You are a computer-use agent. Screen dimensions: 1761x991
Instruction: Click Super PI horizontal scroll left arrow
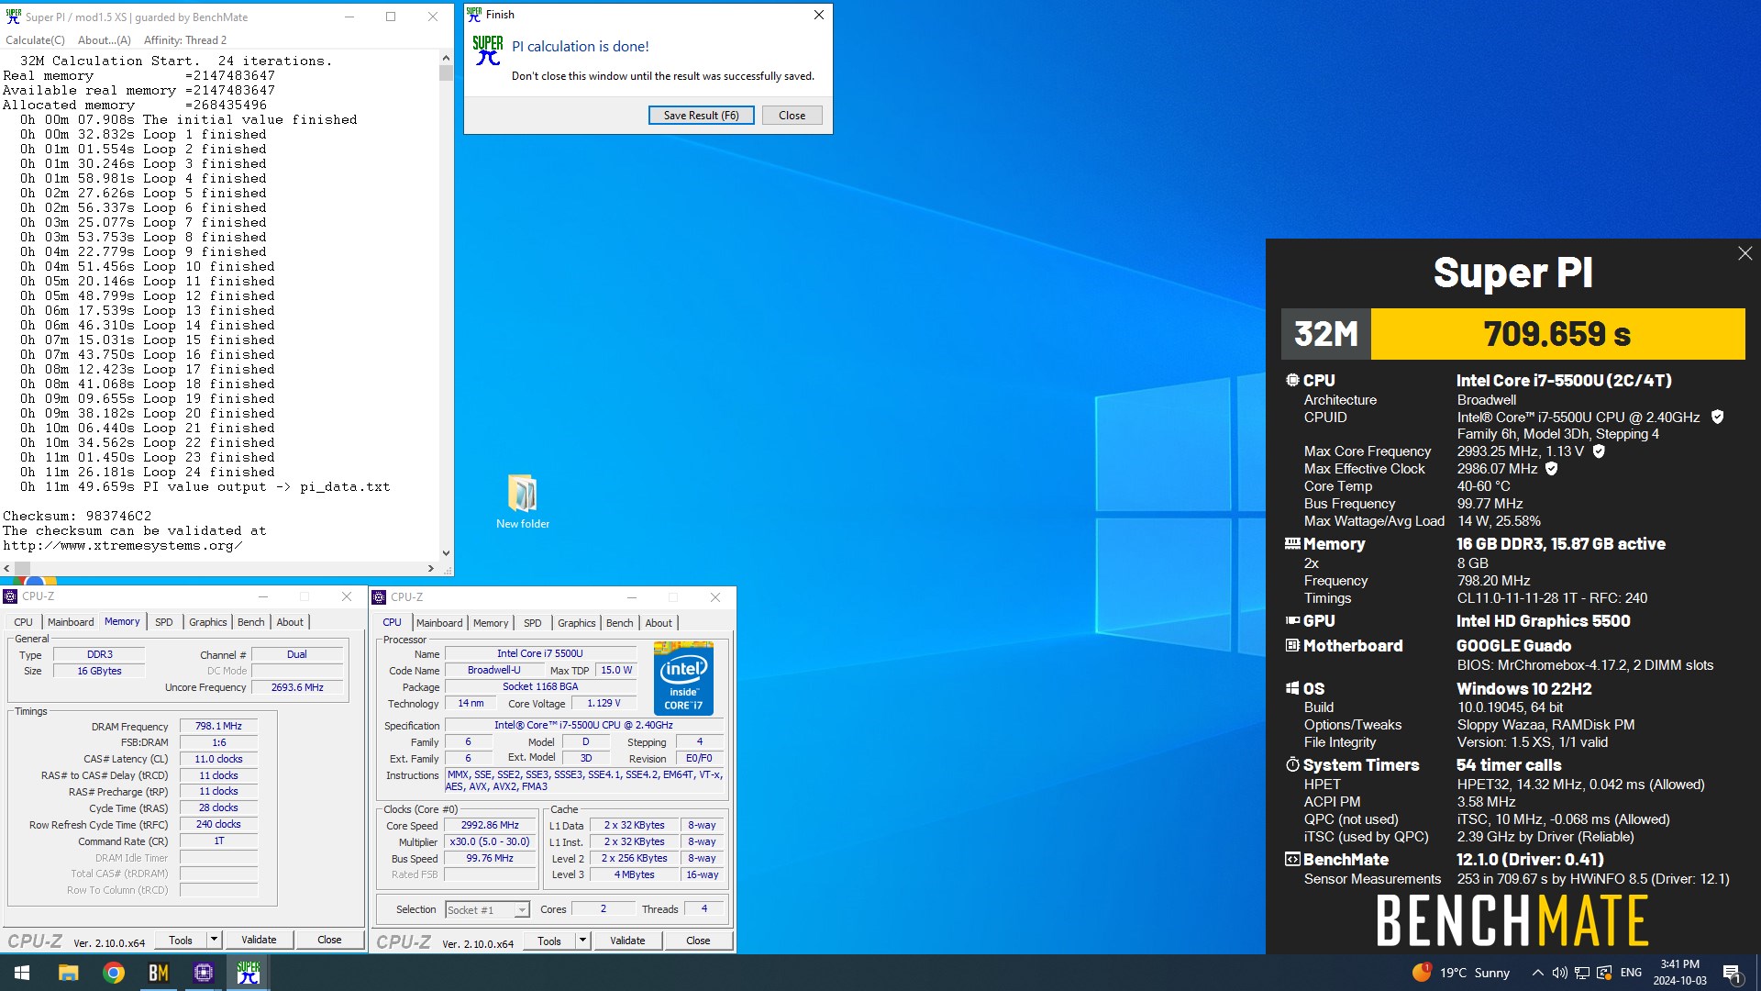[x=7, y=569]
